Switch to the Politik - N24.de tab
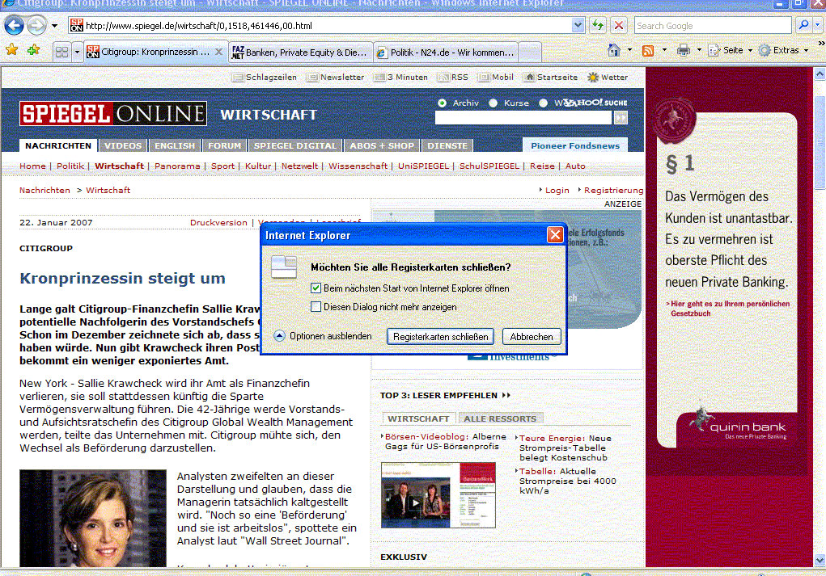The height and width of the screenshot is (576, 826). (446, 52)
